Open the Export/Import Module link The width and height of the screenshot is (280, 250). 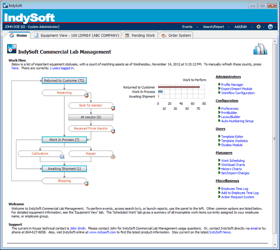[236, 89]
